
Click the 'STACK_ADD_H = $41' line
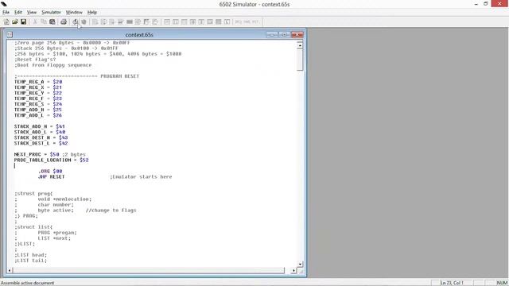click(40, 126)
